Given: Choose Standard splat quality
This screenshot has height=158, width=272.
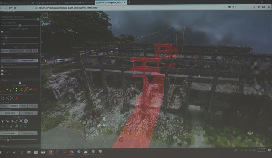Looking at the screenshot, I should [9, 61].
